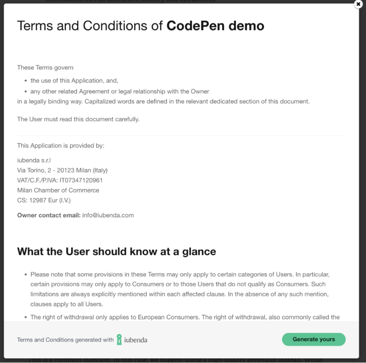This screenshot has width=366, height=363.
Task: Click 'Terms and Conditions generated with' text
Action: point(66,340)
